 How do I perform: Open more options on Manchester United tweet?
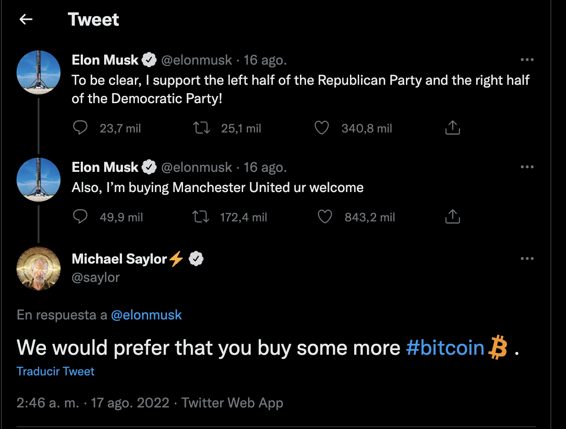click(527, 167)
